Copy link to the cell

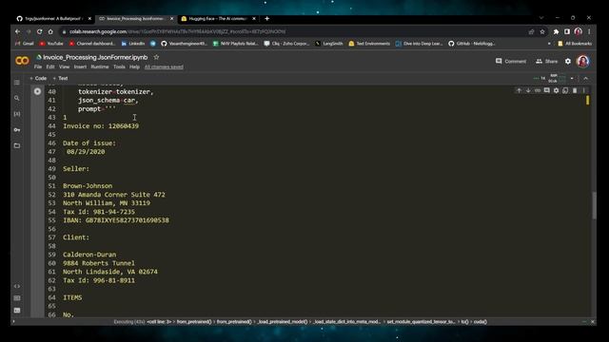(x=538, y=90)
